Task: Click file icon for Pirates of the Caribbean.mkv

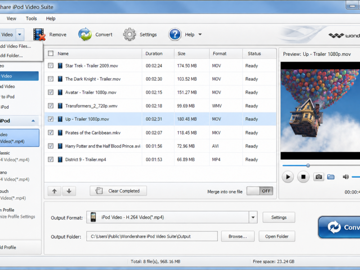Action: pyautogui.click(x=60, y=133)
